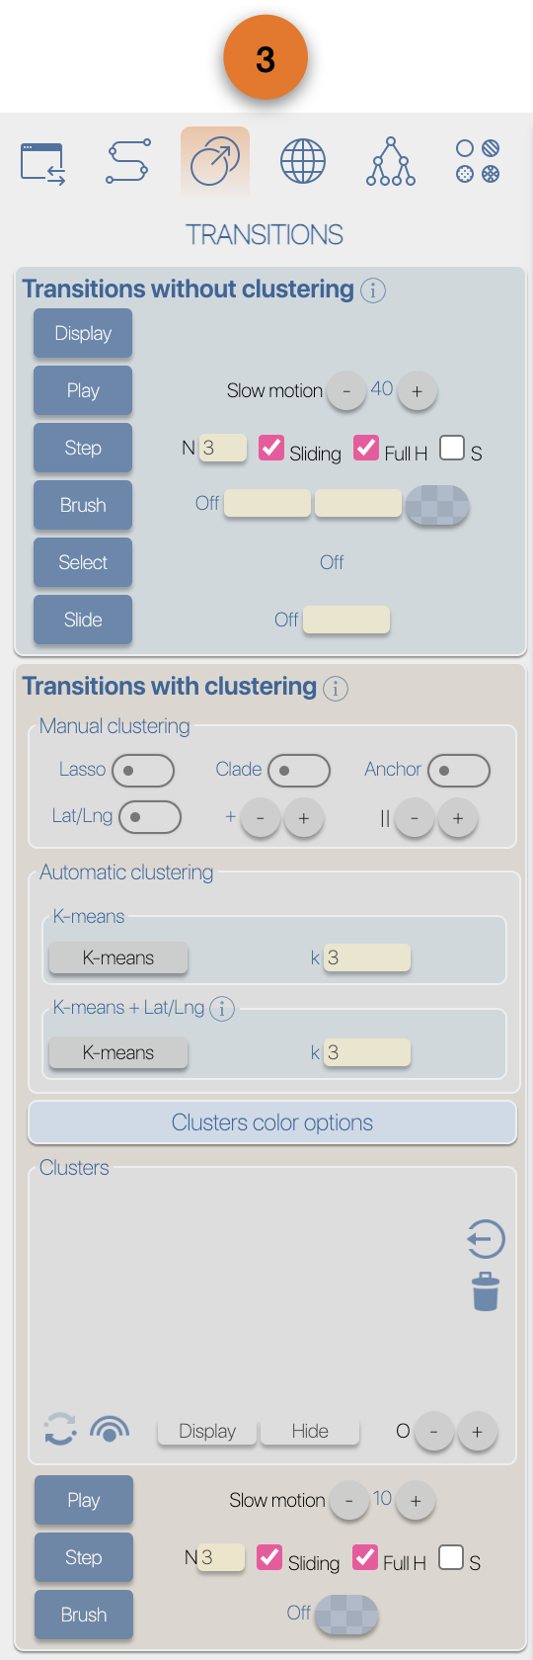
Task: Open the path curve icon tab
Action: coord(128,161)
